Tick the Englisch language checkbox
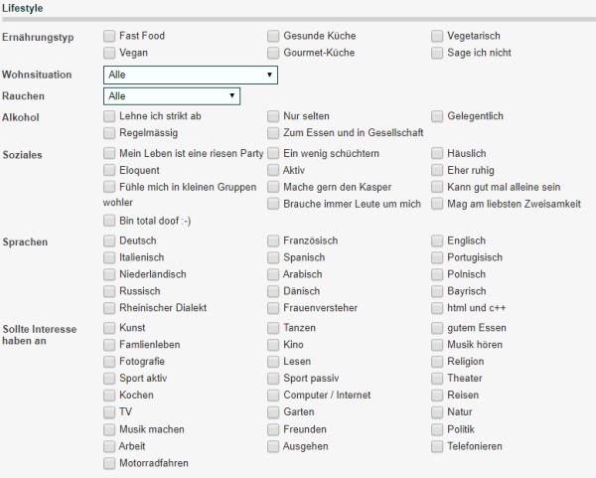 pos(437,240)
